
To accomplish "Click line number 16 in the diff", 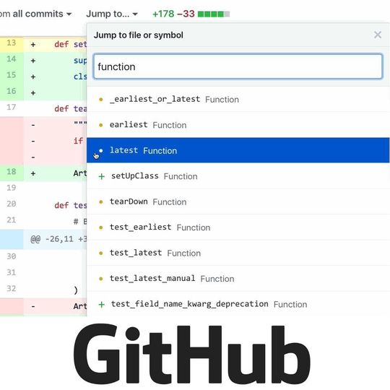I will coord(12,91).
